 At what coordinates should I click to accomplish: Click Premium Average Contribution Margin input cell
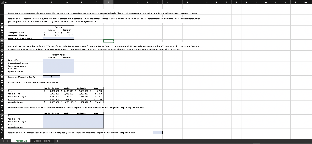click(x=67, y=38)
